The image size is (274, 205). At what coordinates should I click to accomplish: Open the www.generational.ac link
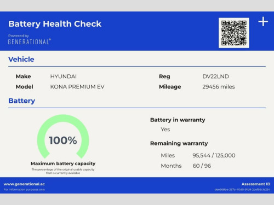24,184
